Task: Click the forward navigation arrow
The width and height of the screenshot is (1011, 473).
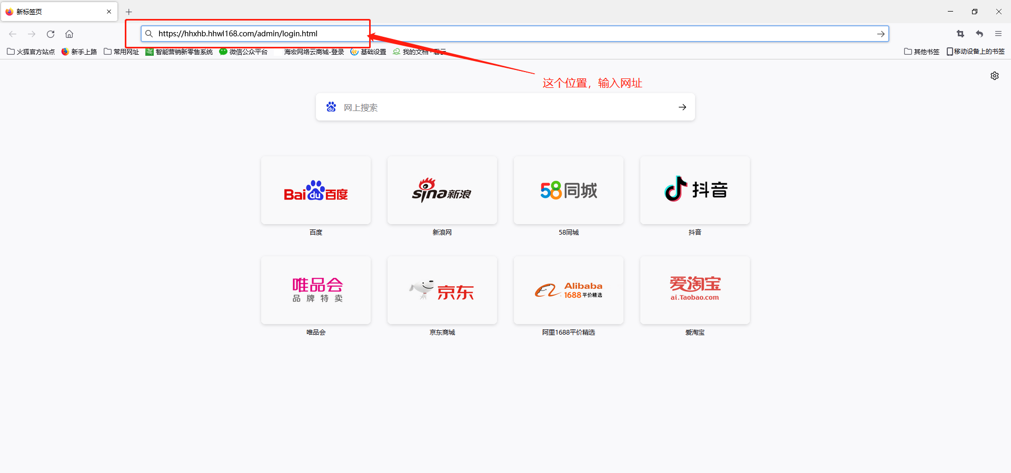Action: pyautogui.click(x=32, y=34)
